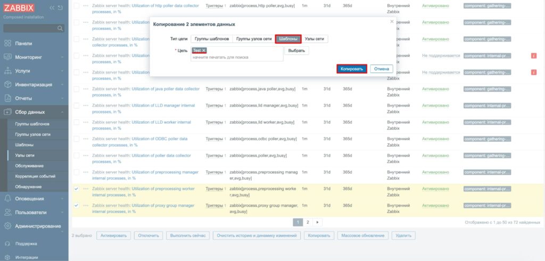Click Массовое обновление button
The width and height of the screenshot is (545, 261).
click(363, 235)
